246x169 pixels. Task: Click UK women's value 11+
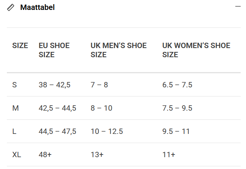(x=169, y=155)
